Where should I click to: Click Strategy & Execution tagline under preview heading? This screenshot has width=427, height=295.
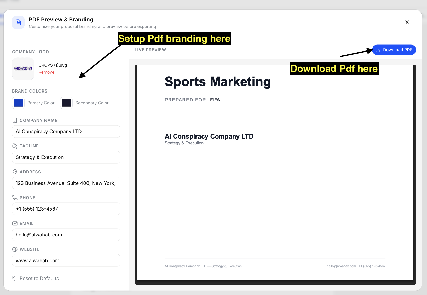click(x=184, y=143)
